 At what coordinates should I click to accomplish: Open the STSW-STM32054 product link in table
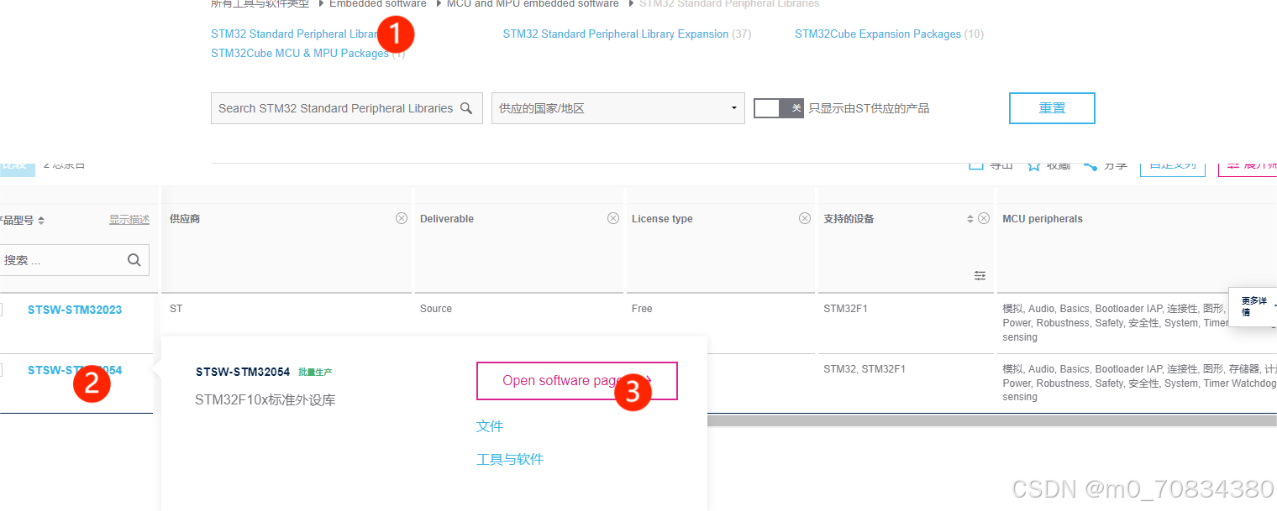click(75, 370)
